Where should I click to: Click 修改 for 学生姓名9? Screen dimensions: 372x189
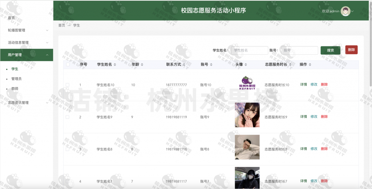[314, 117]
